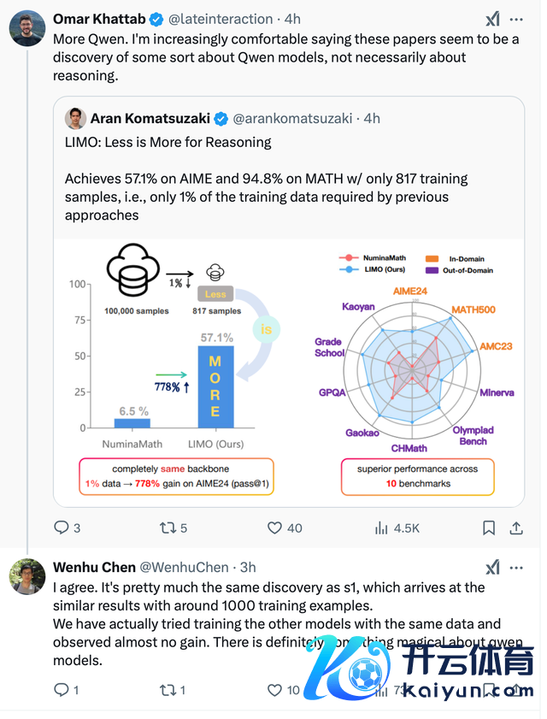Viewport: 547px width, 719px height.
Task: View analytics for Omar Khattab's post
Action: [382, 528]
